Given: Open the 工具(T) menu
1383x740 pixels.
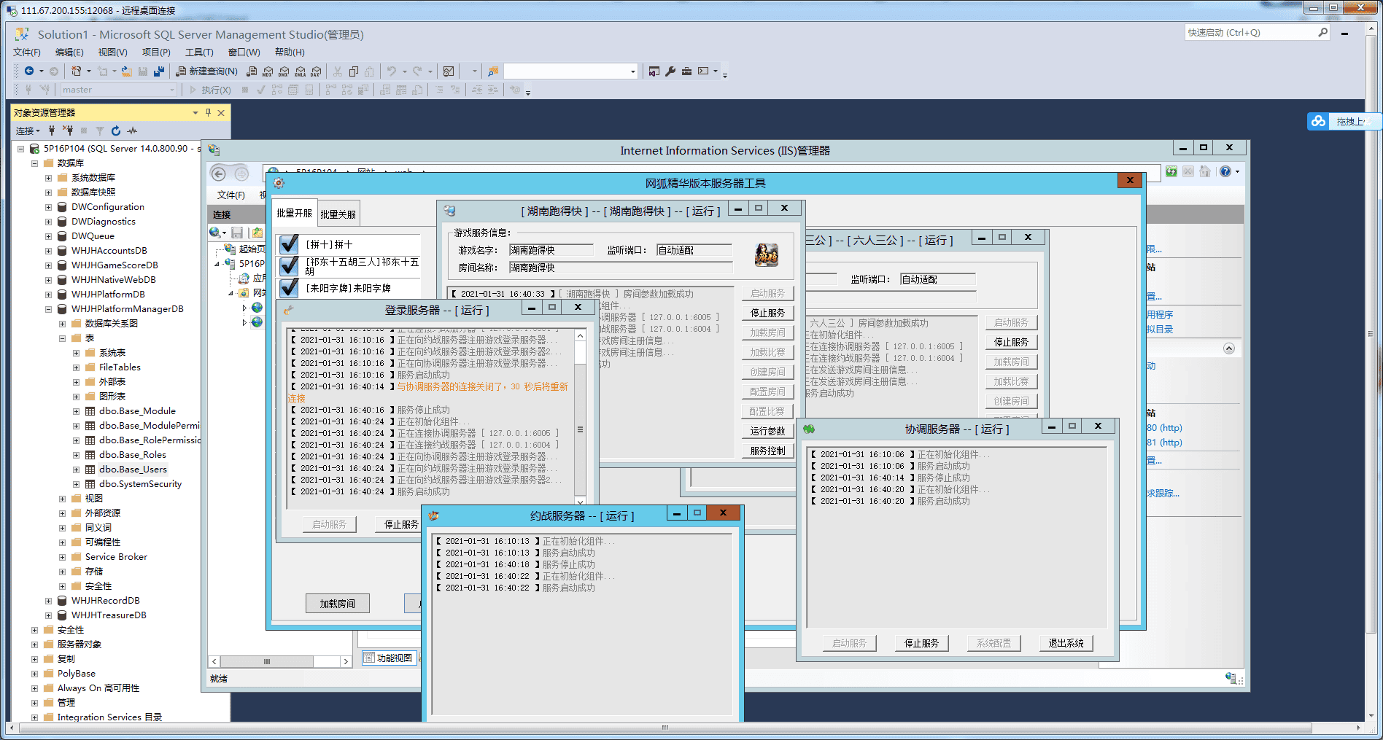Looking at the screenshot, I should point(198,52).
